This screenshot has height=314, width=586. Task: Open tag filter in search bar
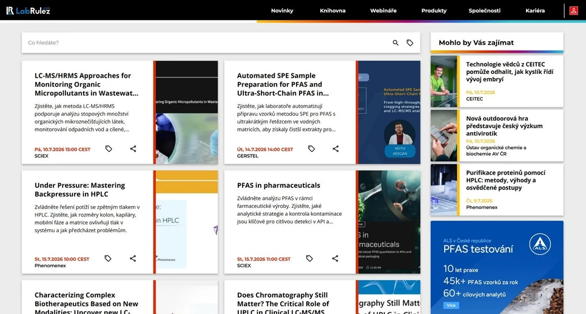coord(410,43)
